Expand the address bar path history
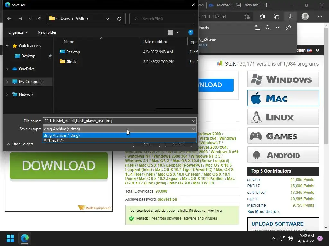 click(x=107, y=19)
